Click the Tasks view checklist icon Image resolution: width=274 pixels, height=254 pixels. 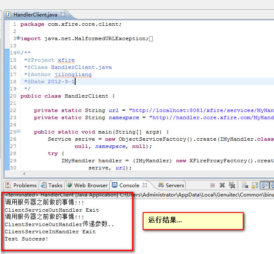pyautogui.click(x=43, y=185)
